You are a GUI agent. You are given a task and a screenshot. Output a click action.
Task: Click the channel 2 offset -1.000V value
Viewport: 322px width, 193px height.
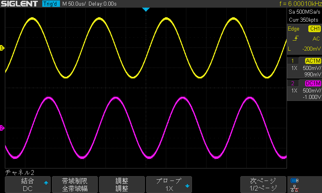point(312,97)
